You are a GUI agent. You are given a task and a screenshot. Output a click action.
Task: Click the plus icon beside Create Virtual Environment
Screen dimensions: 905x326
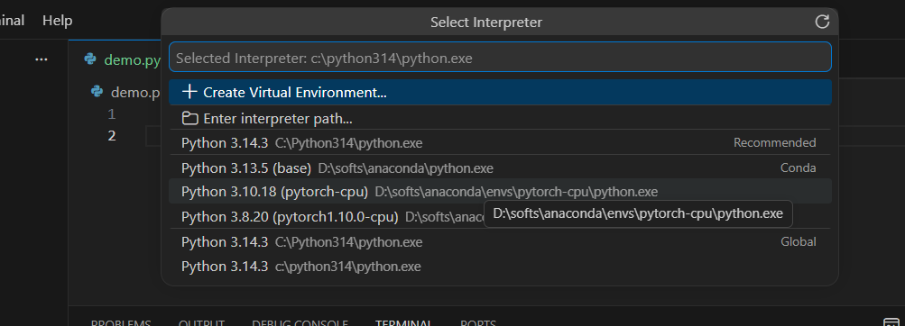pyautogui.click(x=189, y=92)
